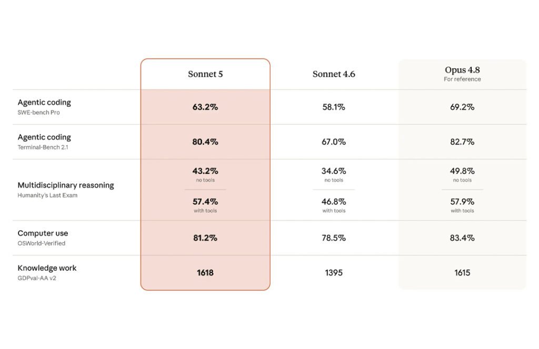539x349 pixels.
Task: Select the Sonnet 4.6 column header
Action: [334, 74]
